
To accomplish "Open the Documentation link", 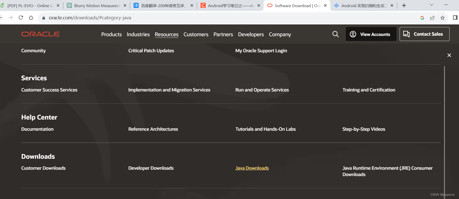I will pos(37,129).
